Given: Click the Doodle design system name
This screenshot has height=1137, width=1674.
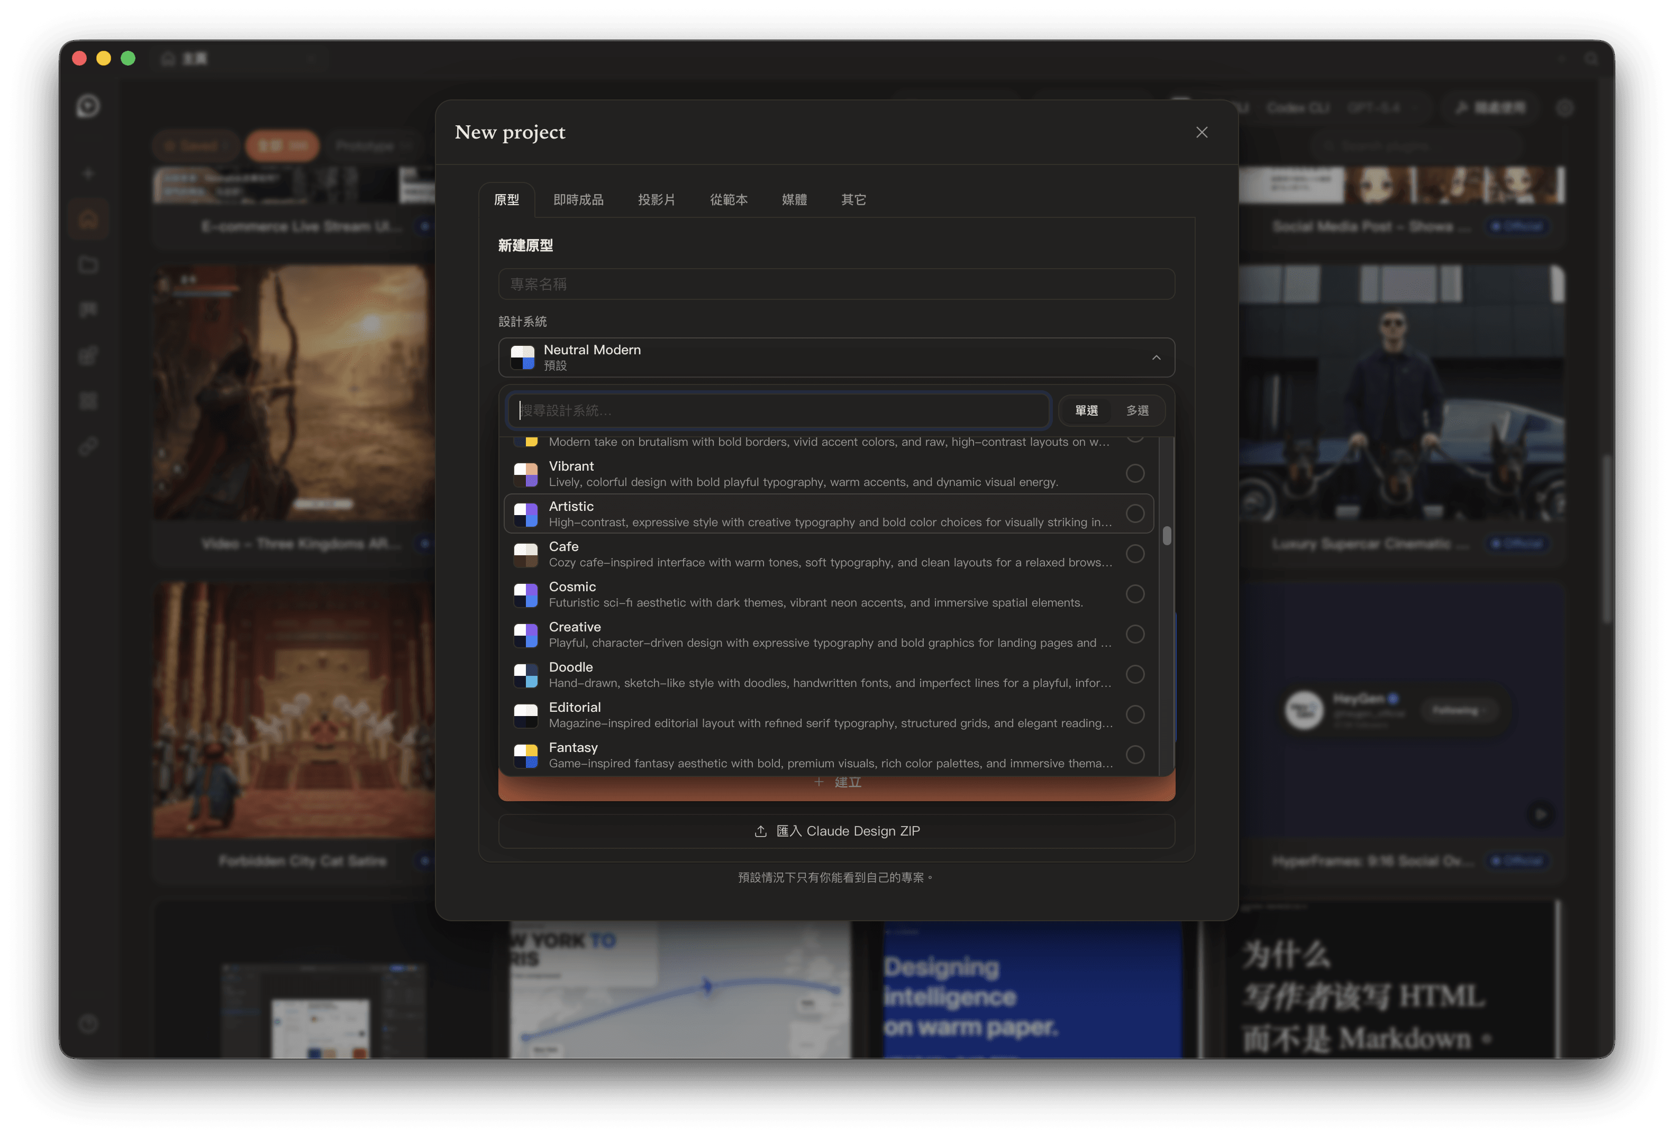Looking at the screenshot, I should click(x=570, y=667).
